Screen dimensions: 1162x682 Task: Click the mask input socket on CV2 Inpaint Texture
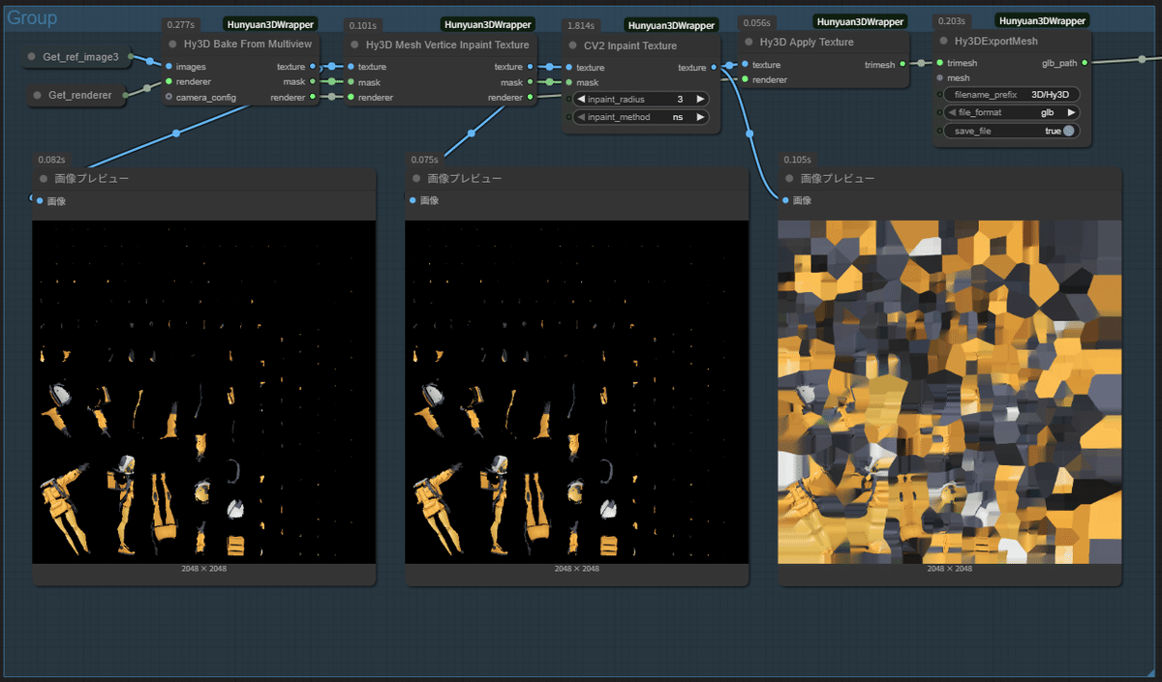569,82
